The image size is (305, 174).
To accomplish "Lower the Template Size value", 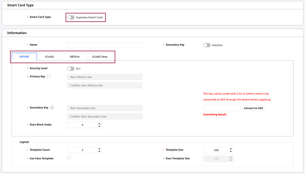I will click(x=231, y=151).
